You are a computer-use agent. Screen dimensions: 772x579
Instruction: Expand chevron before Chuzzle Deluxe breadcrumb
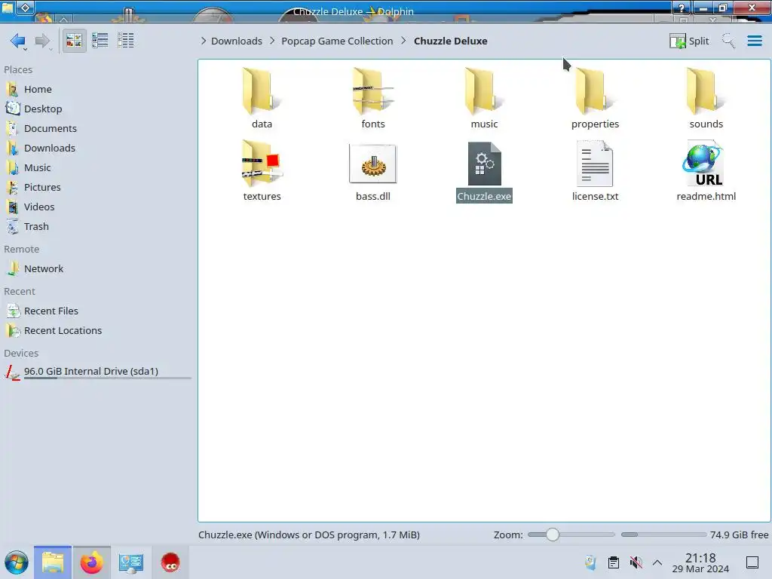click(x=404, y=41)
